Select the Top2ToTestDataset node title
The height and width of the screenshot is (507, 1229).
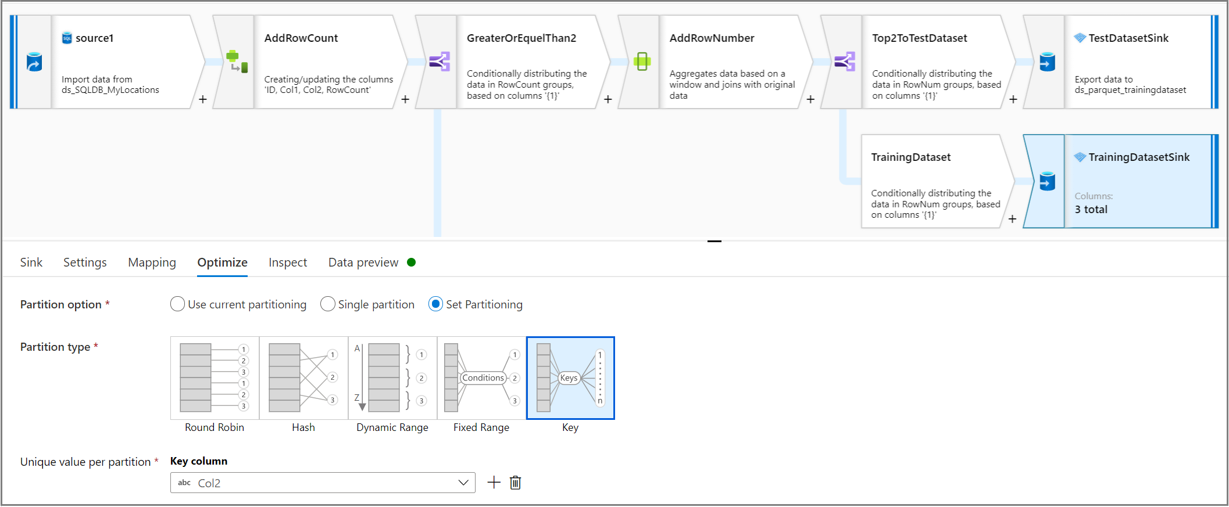pos(920,38)
